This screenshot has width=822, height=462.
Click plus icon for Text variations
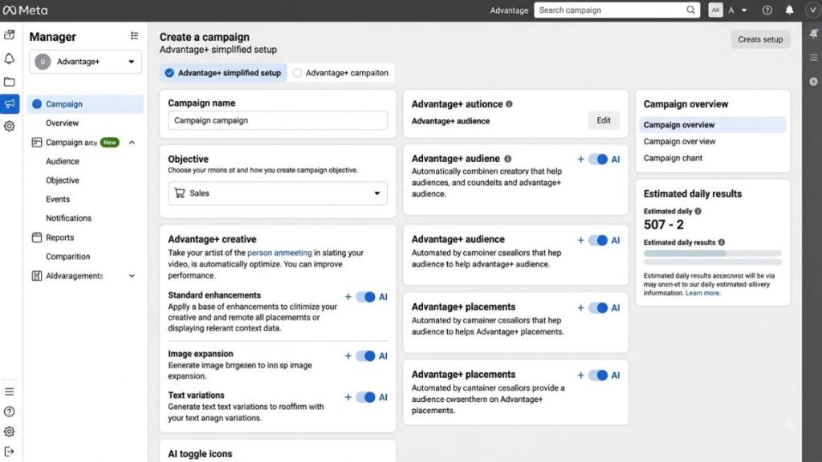[x=348, y=397]
